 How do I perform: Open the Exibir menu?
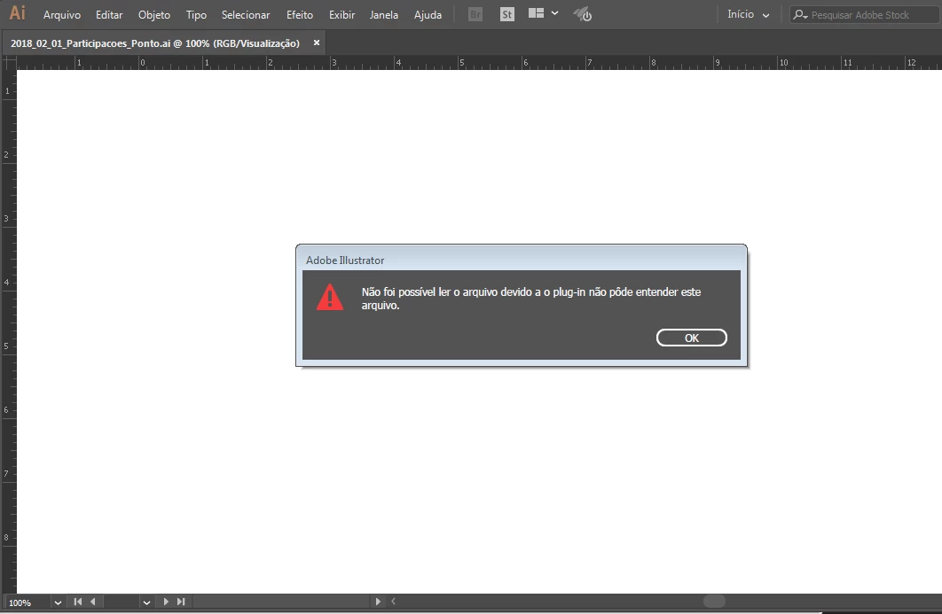pos(341,15)
